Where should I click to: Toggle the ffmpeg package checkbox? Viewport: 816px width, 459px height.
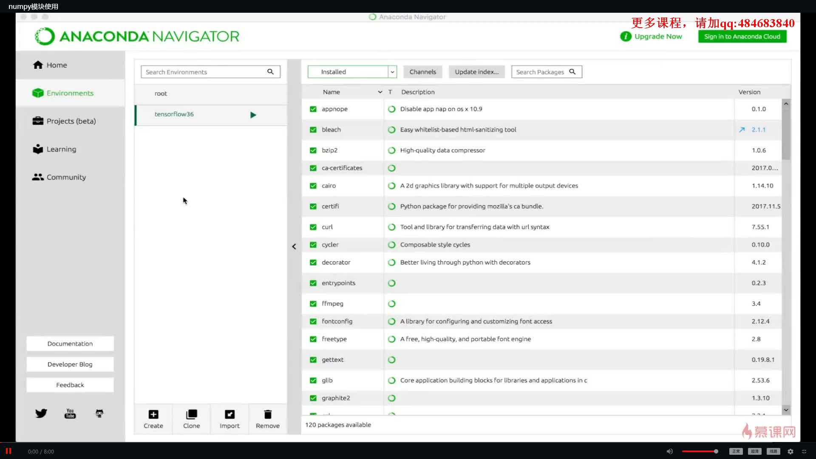tap(313, 304)
